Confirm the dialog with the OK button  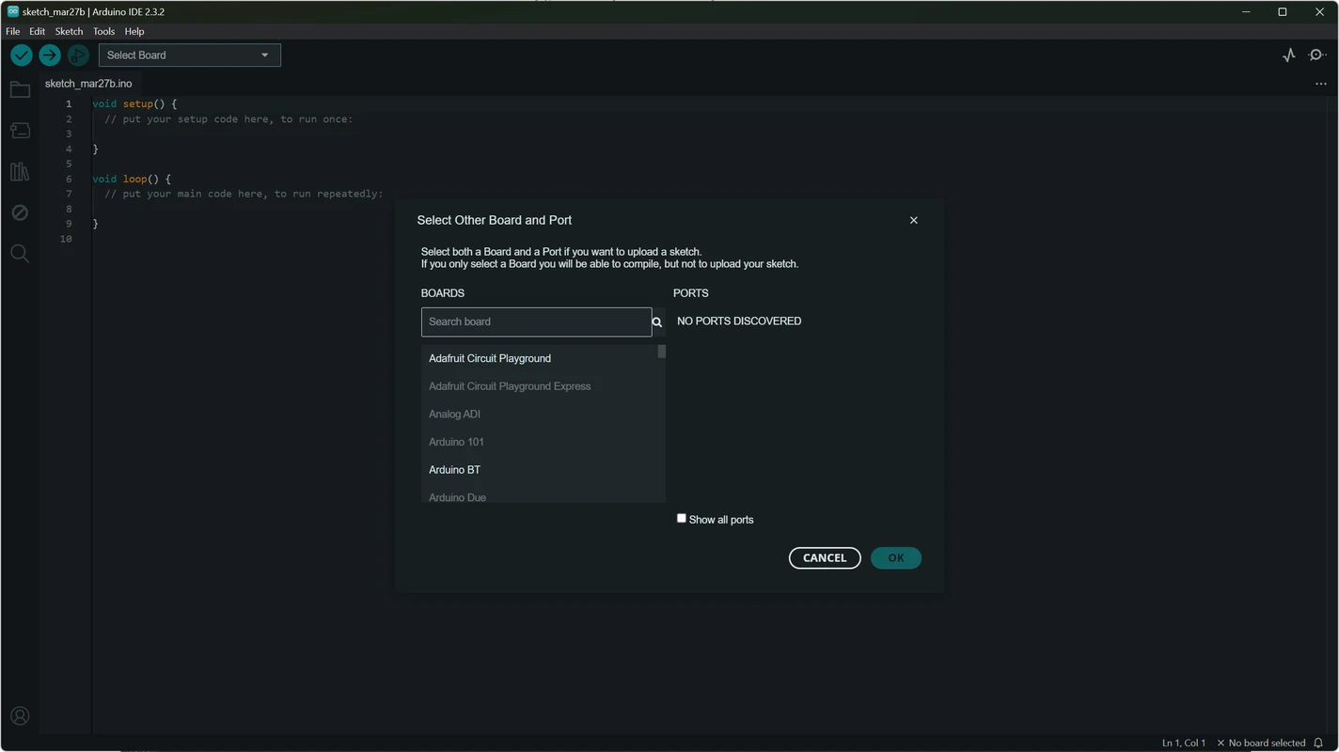click(x=896, y=558)
